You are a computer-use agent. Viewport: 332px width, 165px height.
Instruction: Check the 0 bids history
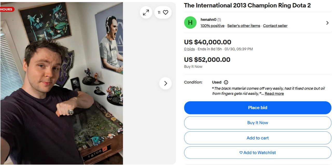189,49
